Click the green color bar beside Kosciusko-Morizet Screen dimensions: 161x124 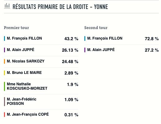click(4, 86)
